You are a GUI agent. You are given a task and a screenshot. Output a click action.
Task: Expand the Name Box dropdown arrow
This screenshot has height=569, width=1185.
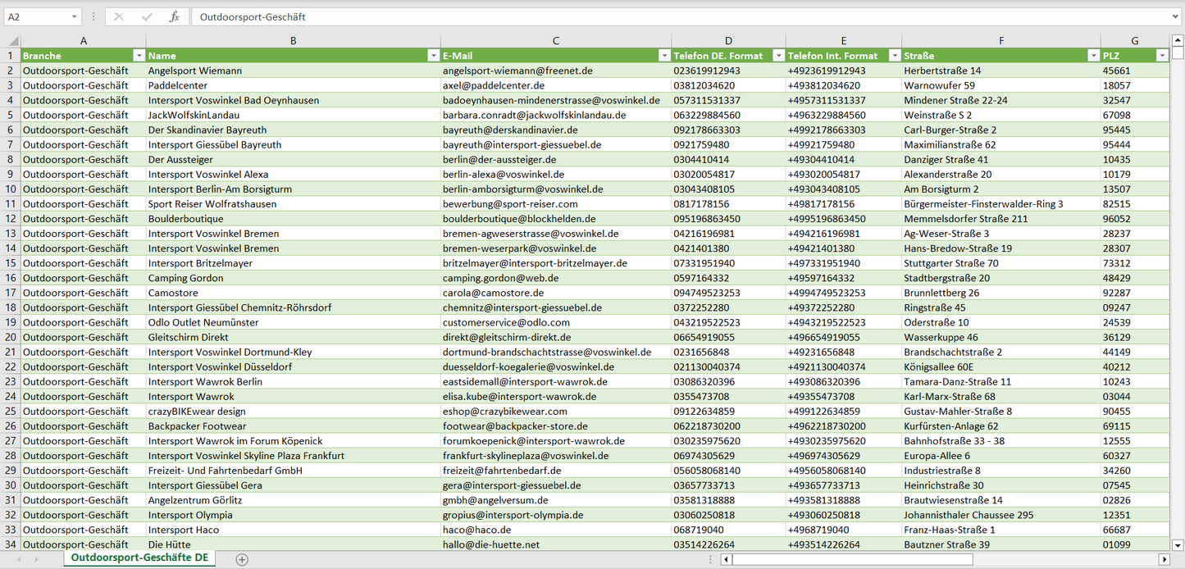tap(75, 16)
